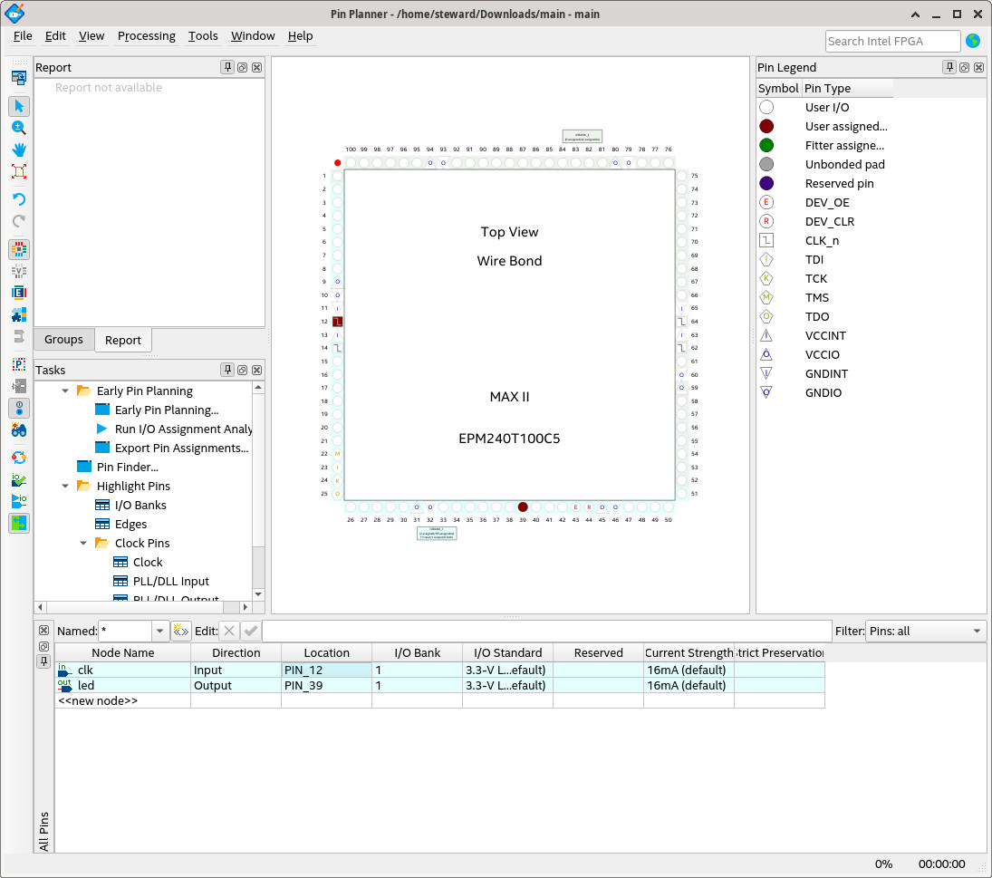Close the Tasks panel

click(257, 370)
